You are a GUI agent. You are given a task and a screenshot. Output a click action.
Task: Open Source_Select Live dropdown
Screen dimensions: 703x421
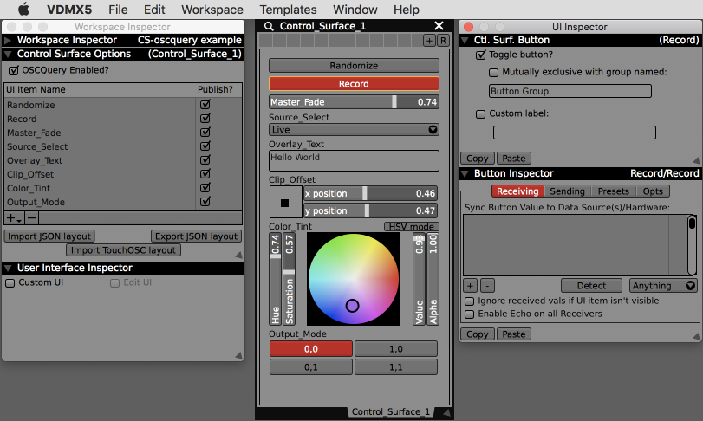[354, 130]
